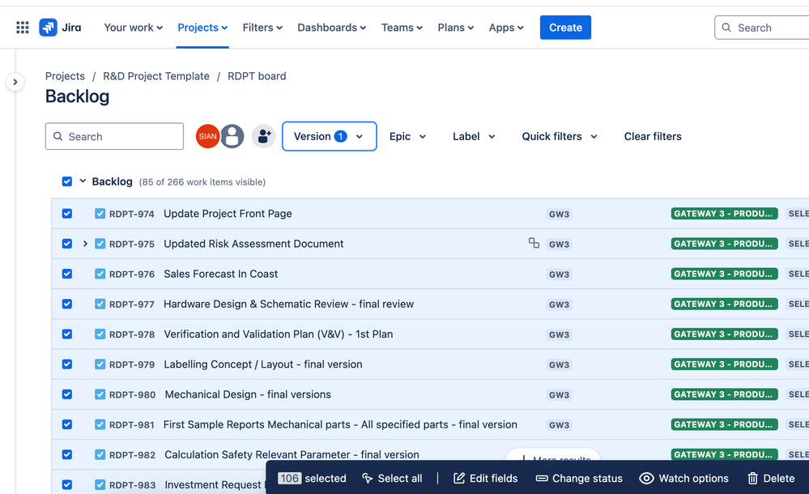This screenshot has width=809, height=494.
Task: Click the Watch options eye icon
Action: coord(646,479)
